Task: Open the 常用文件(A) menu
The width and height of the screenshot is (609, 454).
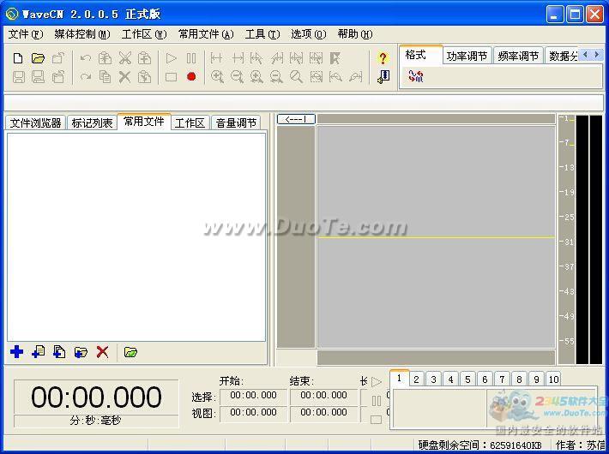Action: pyautogui.click(x=206, y=34)
